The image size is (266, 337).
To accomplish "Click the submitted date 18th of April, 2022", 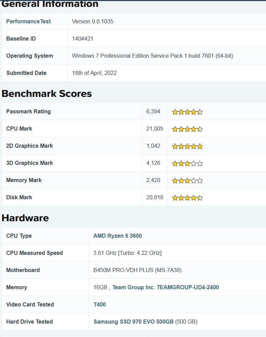I will coord(94,73).
